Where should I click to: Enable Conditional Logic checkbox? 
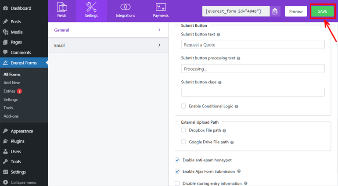coord(183,106)
